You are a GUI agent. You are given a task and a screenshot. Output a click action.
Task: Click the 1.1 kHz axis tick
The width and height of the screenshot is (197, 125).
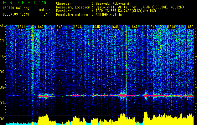pos(3,41)
